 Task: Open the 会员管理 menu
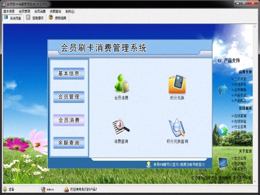(x=24, y=11)
